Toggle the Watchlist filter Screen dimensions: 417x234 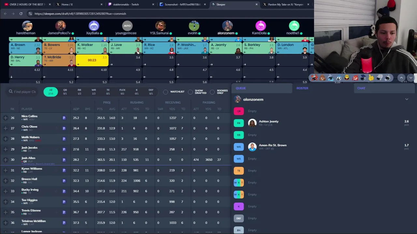[x=165, y=92]
